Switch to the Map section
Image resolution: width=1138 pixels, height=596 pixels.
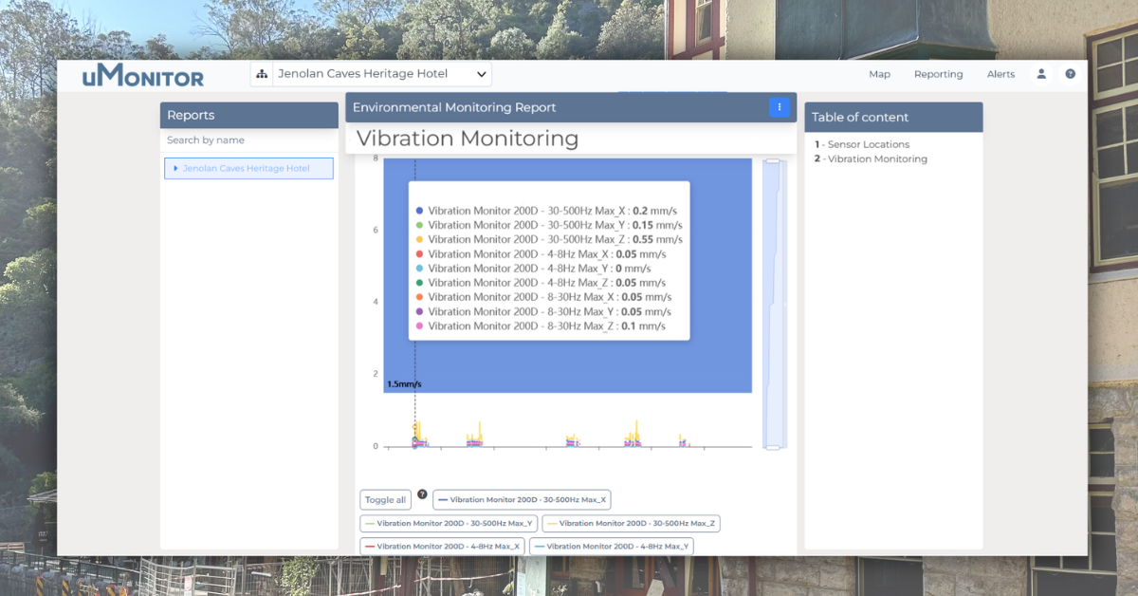click(x=879, y=73)
